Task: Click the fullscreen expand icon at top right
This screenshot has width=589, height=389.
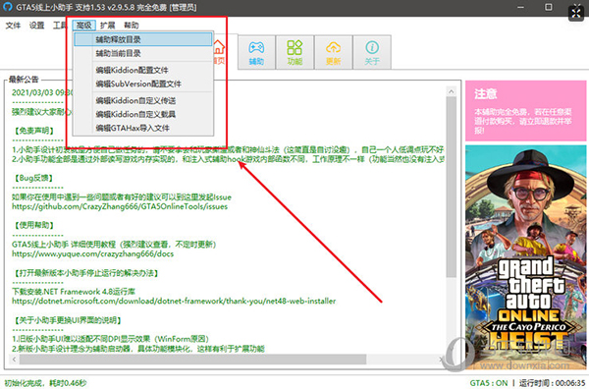Action: pyautogui.click(x=576, y=14)
